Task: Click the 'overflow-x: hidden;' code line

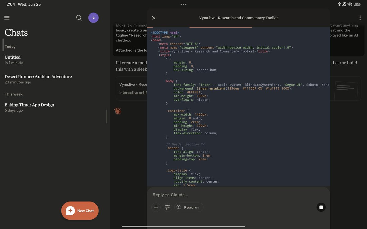Action: [x=192, y=100]
